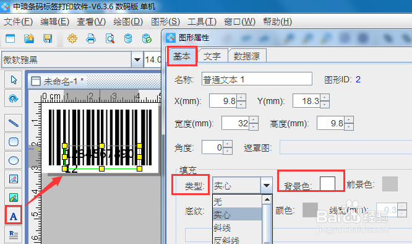Image resolution: width=412 pixels, height=244 pixels.
Task: Open the 编辑(E) menu
Action: [54, 22]
